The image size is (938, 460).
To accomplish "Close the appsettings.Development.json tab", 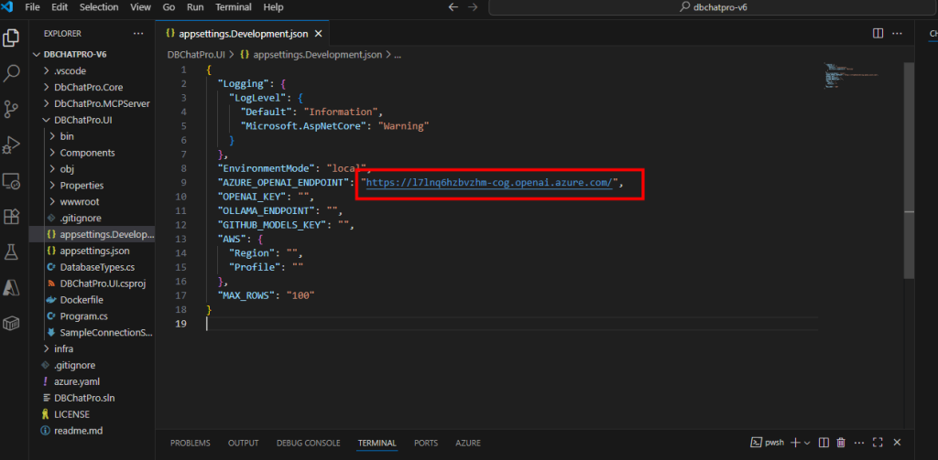I will [319, 34].
